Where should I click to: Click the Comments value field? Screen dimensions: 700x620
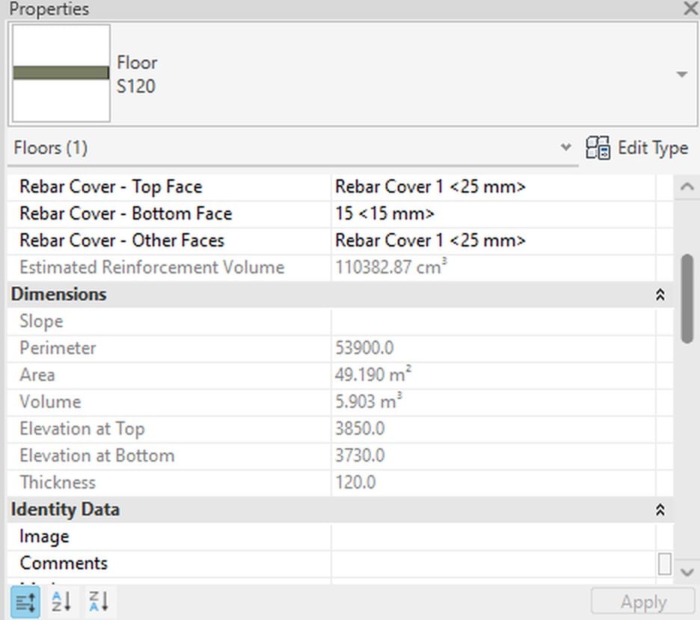[x=493, y=563]
